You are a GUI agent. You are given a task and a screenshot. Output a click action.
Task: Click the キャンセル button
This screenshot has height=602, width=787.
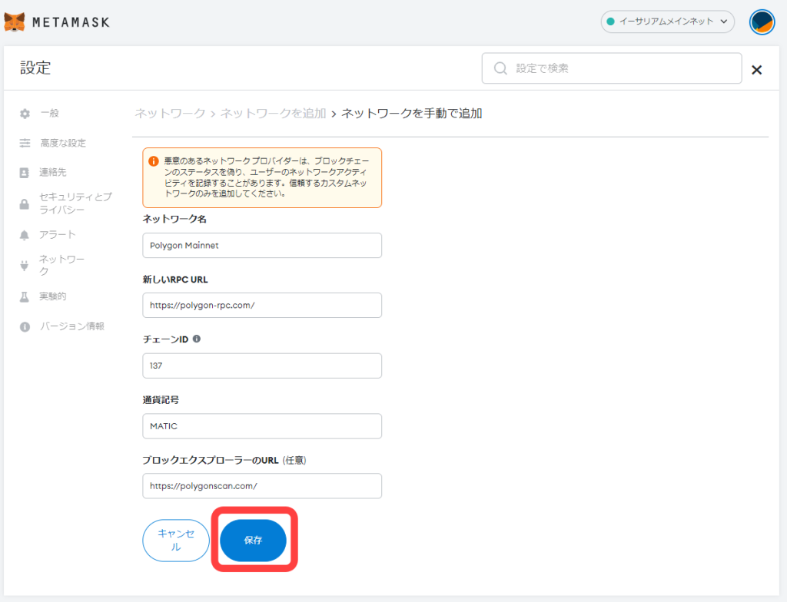click(176, 541)
